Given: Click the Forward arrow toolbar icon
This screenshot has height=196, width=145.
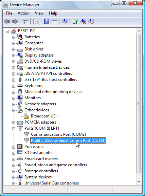Looking at the screenshot, I should tap(15, 22).
